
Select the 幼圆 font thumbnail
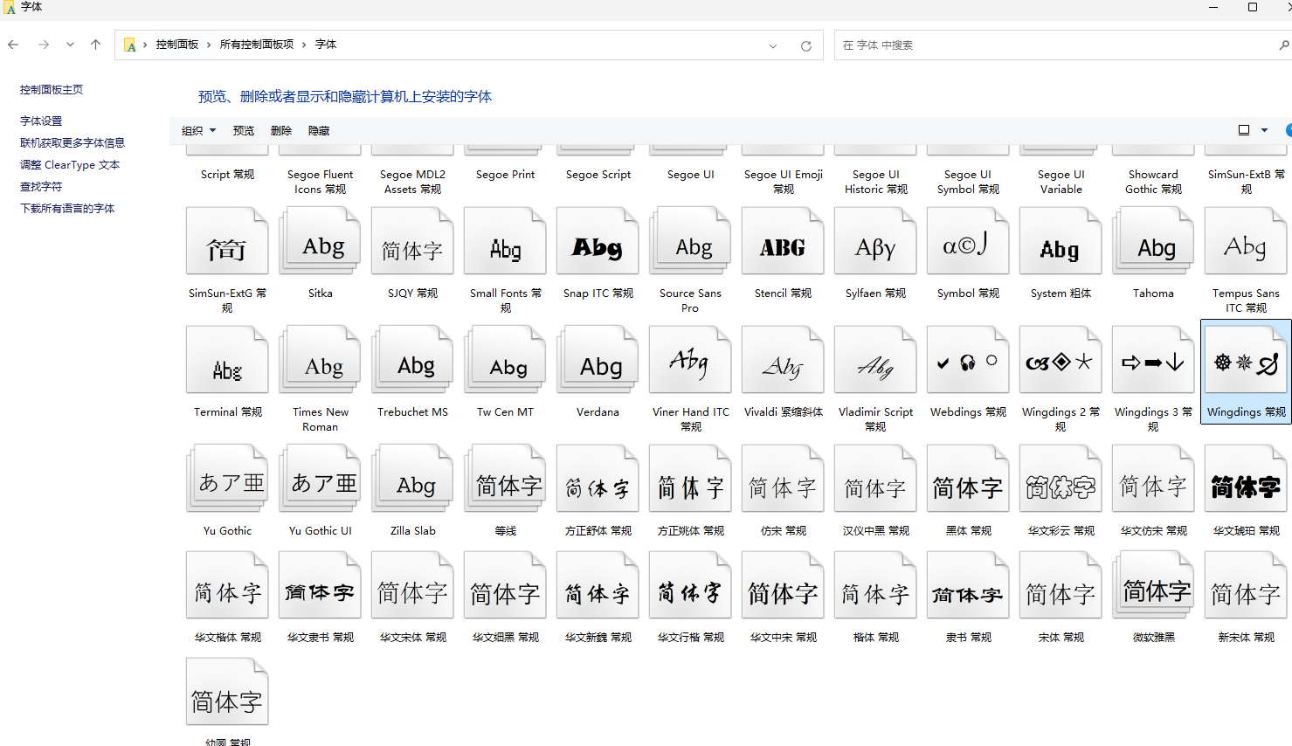(227, 693)
